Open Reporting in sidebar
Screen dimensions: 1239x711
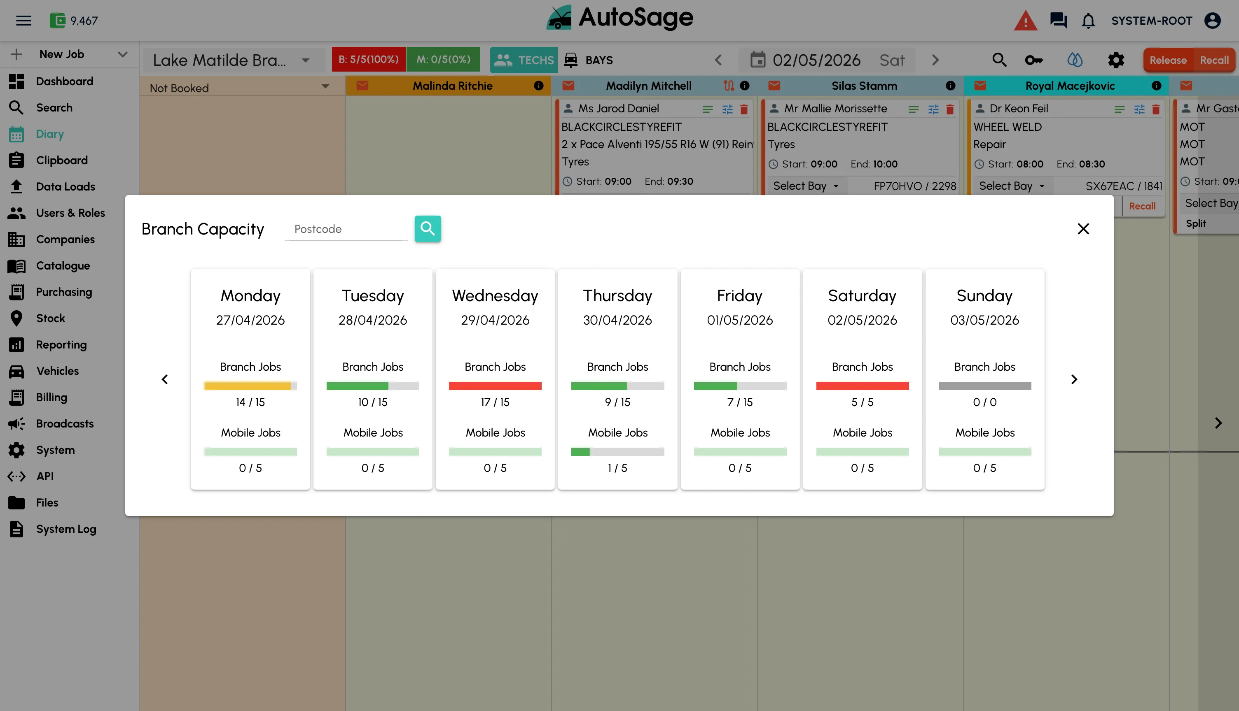[x=61, y=345]
